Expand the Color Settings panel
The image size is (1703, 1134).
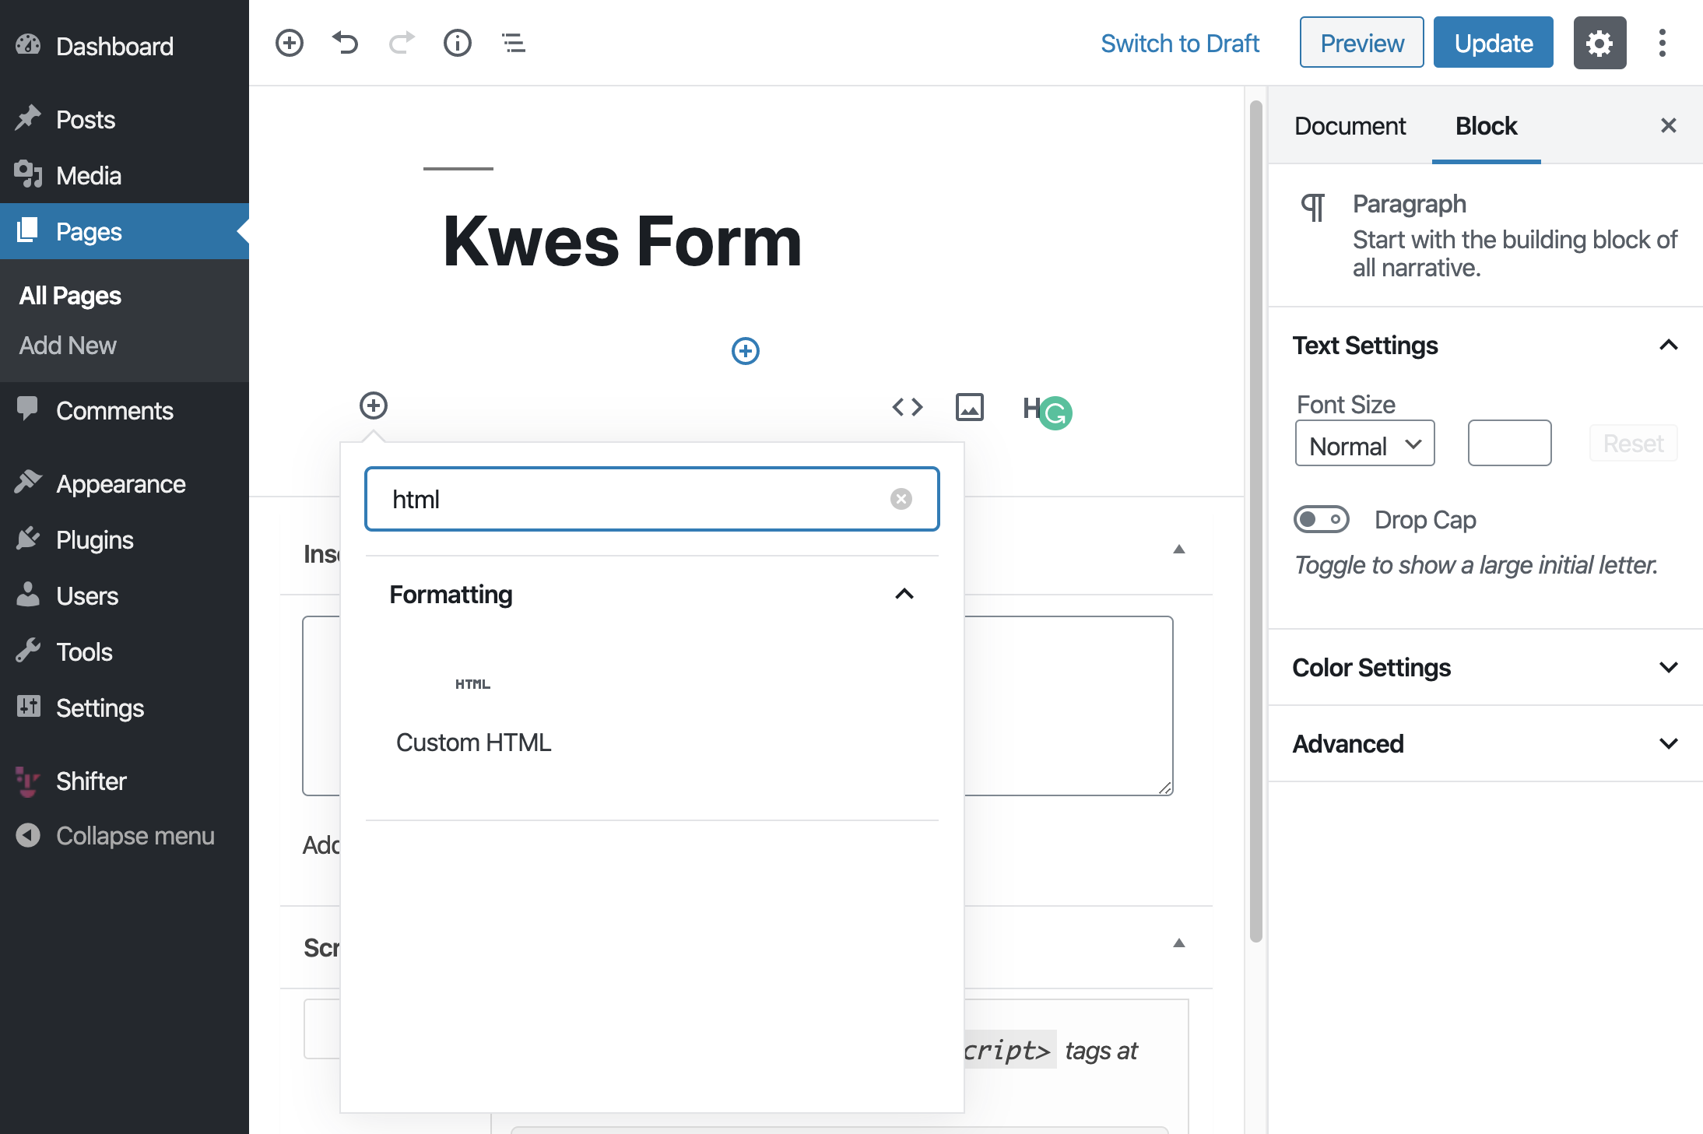click(x=1486, y=667)
